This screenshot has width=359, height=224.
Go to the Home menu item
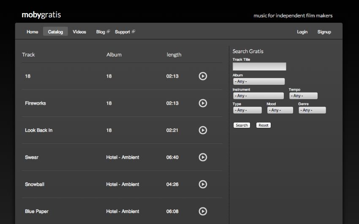click(x=32, y=32)
